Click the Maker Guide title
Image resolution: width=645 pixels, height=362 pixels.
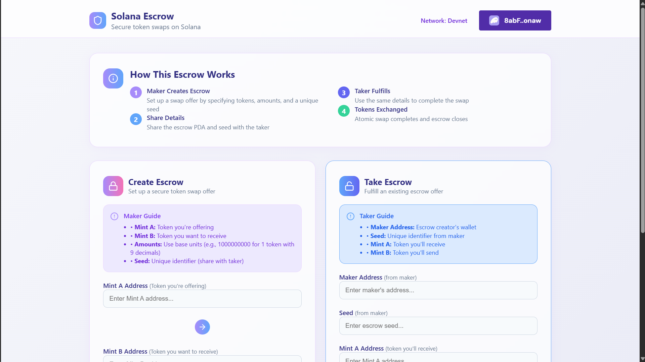click(x=142, y=216)
